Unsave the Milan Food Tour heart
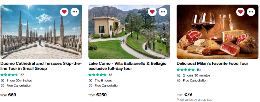 [x=240, y=12]
